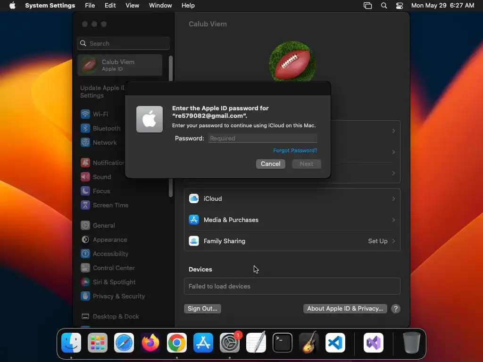Click the Stage Manager menu bar icon
This screenshot has width=483, height=362.
(x=368, y=6)
